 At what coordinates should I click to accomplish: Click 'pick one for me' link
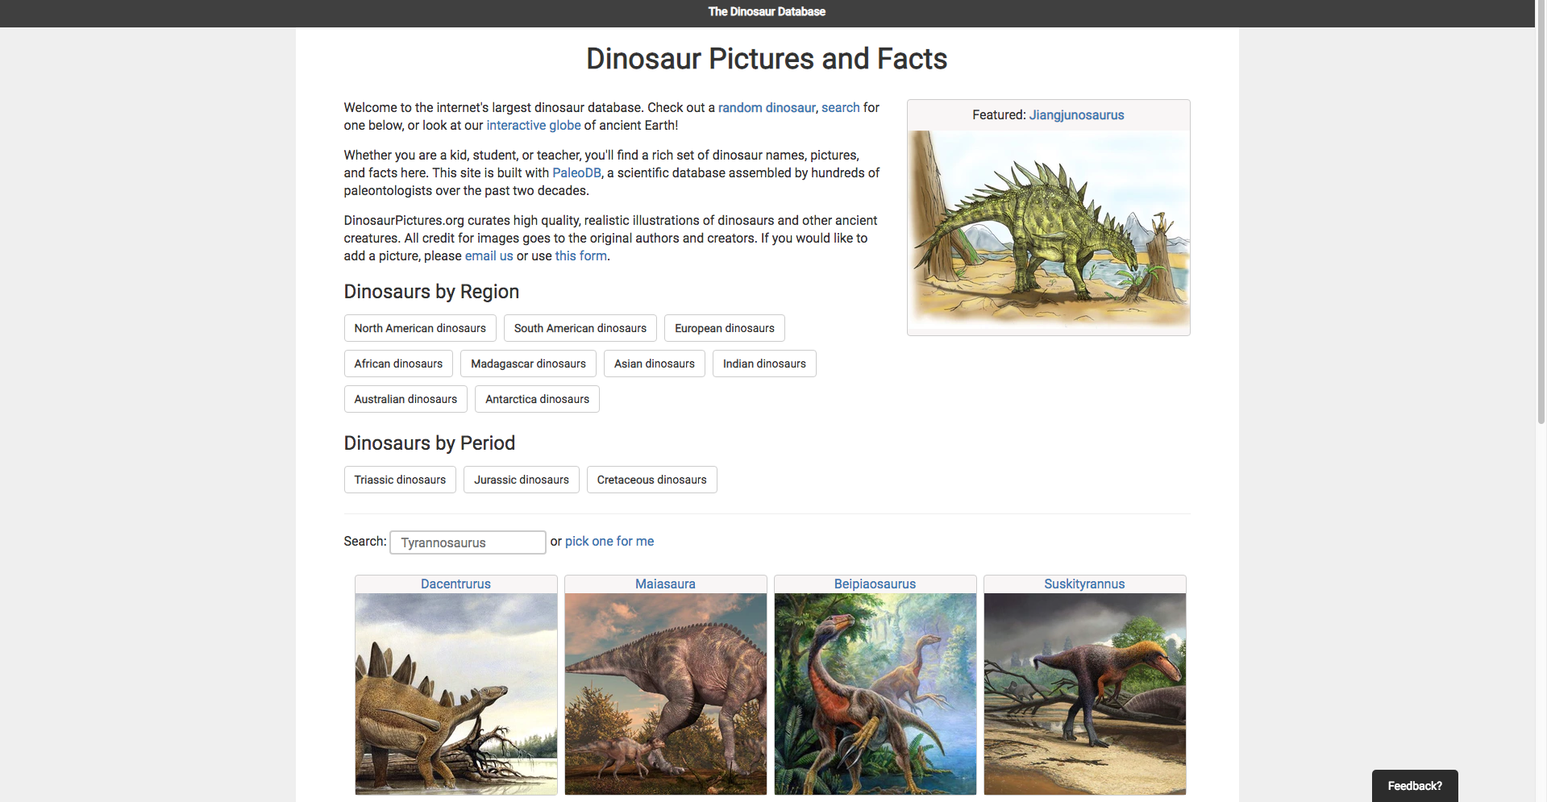(x=609, y=542)
